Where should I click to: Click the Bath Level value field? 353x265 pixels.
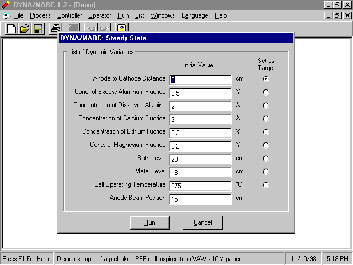point(200,160)
